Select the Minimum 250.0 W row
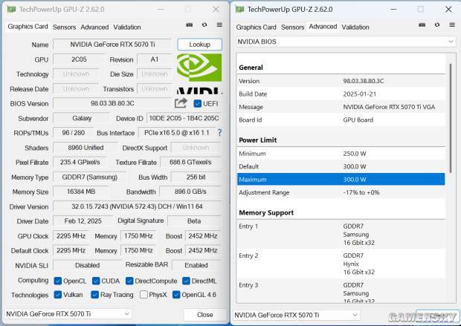461x326 pixels. (x=341, y=153)
